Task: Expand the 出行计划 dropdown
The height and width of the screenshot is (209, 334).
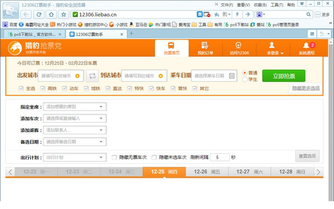Action: (x=75, y=157)
